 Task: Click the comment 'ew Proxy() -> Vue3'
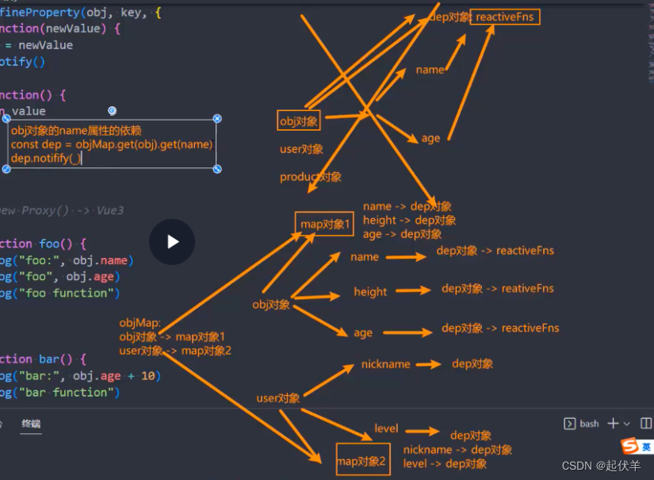[62, 210]
